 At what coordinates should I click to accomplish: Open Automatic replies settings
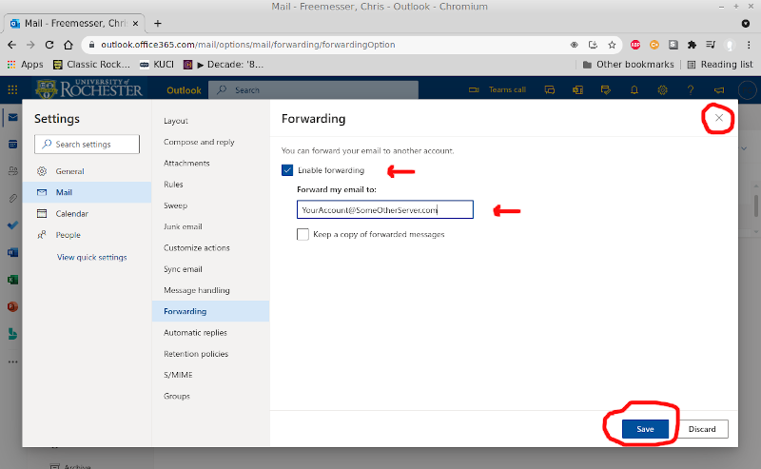coord(195,333)
